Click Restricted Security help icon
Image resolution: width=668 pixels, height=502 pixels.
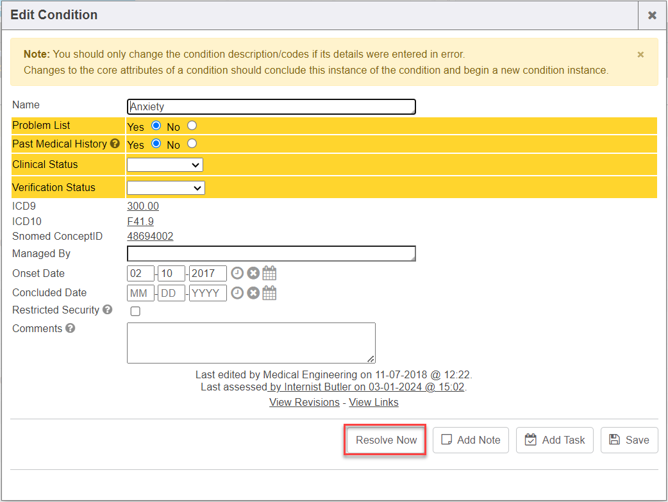(x=108, y=310)
